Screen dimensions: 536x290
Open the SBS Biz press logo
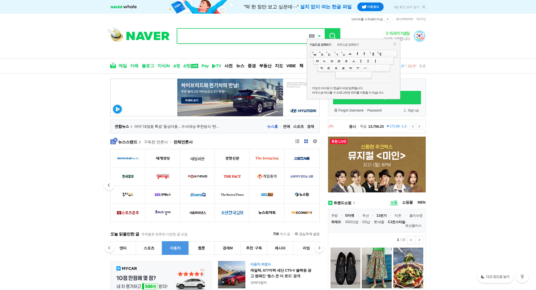pos(267,195)
